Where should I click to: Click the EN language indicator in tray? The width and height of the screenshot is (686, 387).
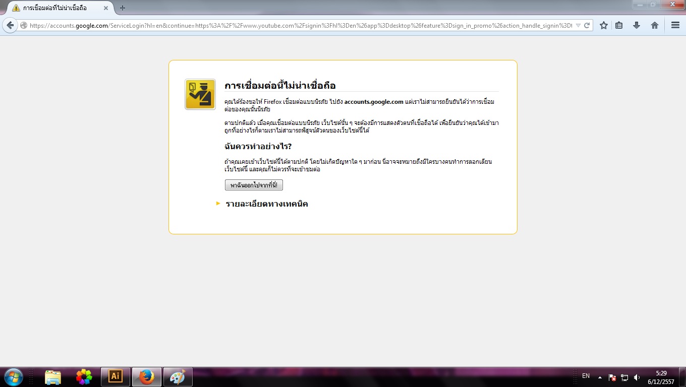pyautogui.click(x=586, y=376)
